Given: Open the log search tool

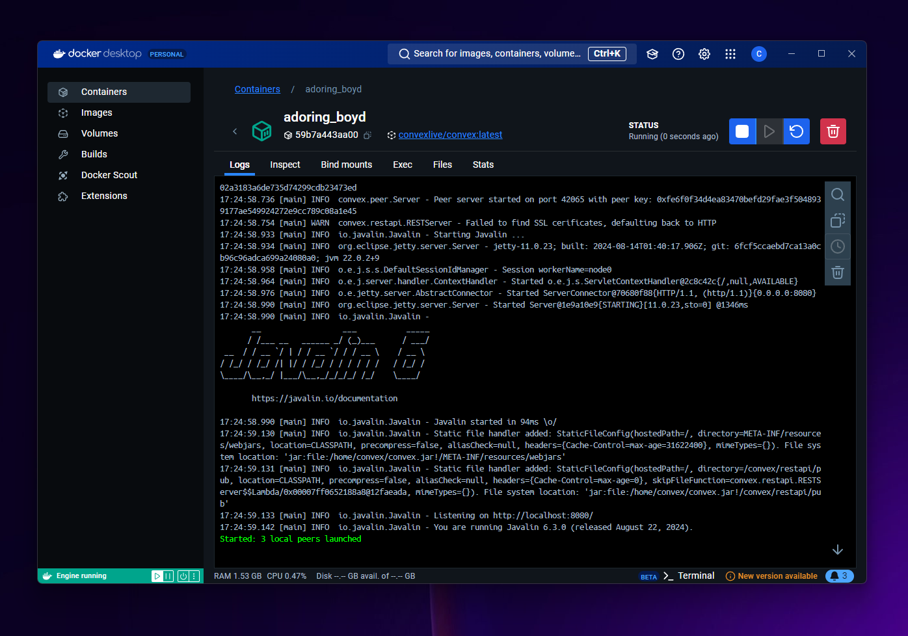Looking at the screenshot, I should tap(838, 194).
